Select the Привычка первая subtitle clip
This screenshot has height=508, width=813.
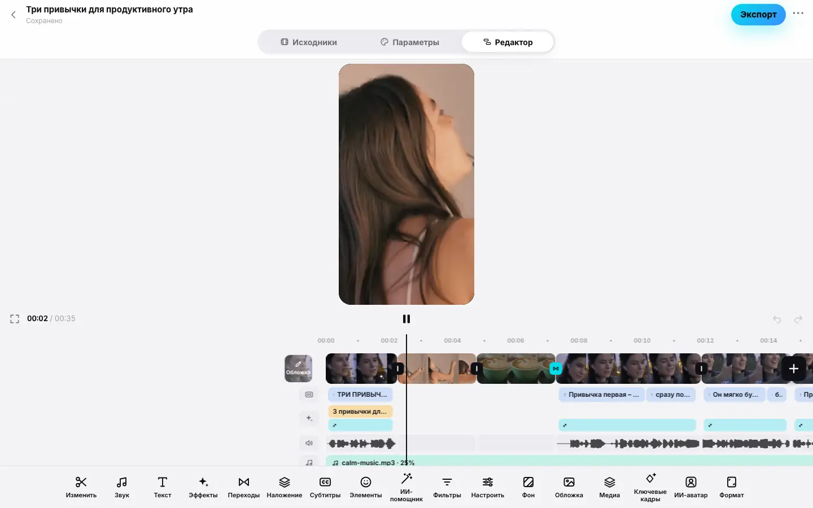point(601,395)
